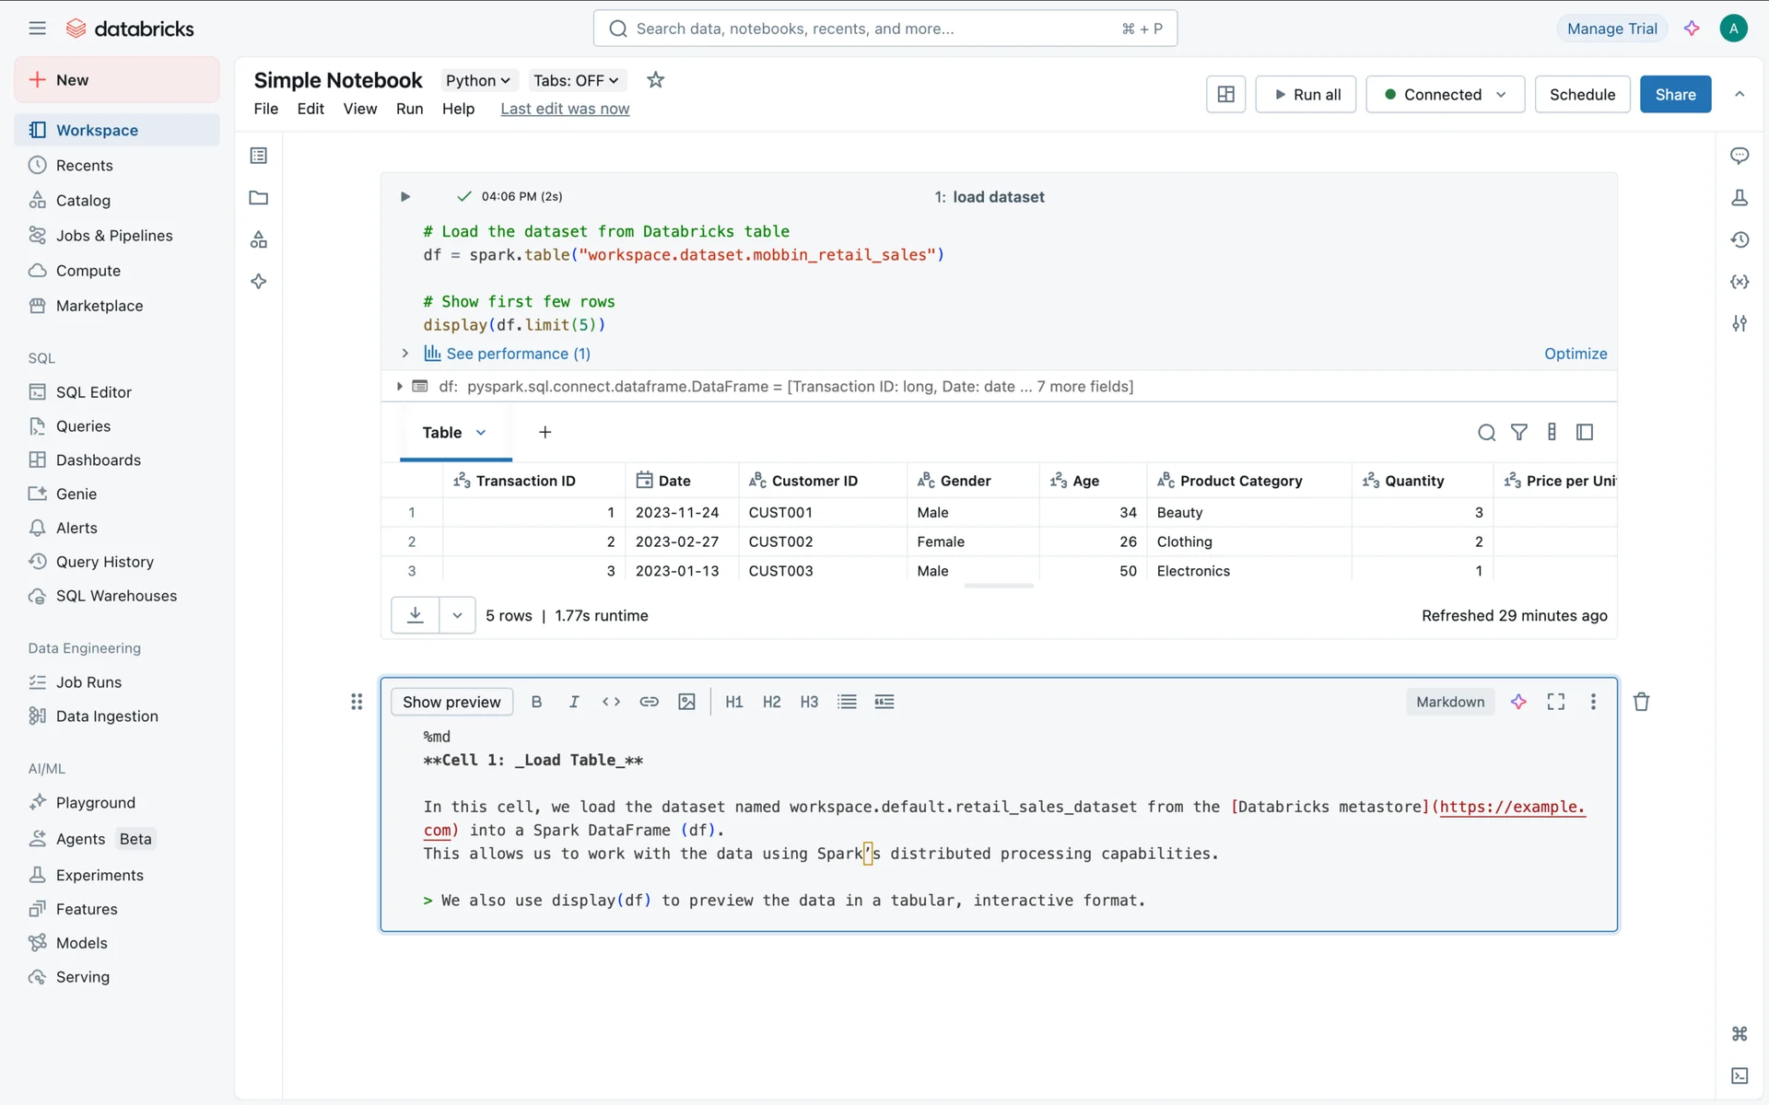The height and width of the screenshot is (1105, 1769).
Task: Open comments panel icon
Action: click(x=1740, y=156)
